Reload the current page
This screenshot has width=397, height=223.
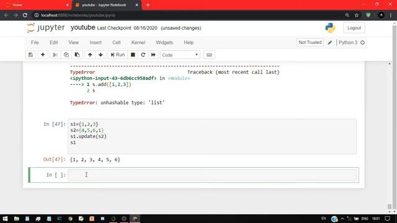point(25,15)
